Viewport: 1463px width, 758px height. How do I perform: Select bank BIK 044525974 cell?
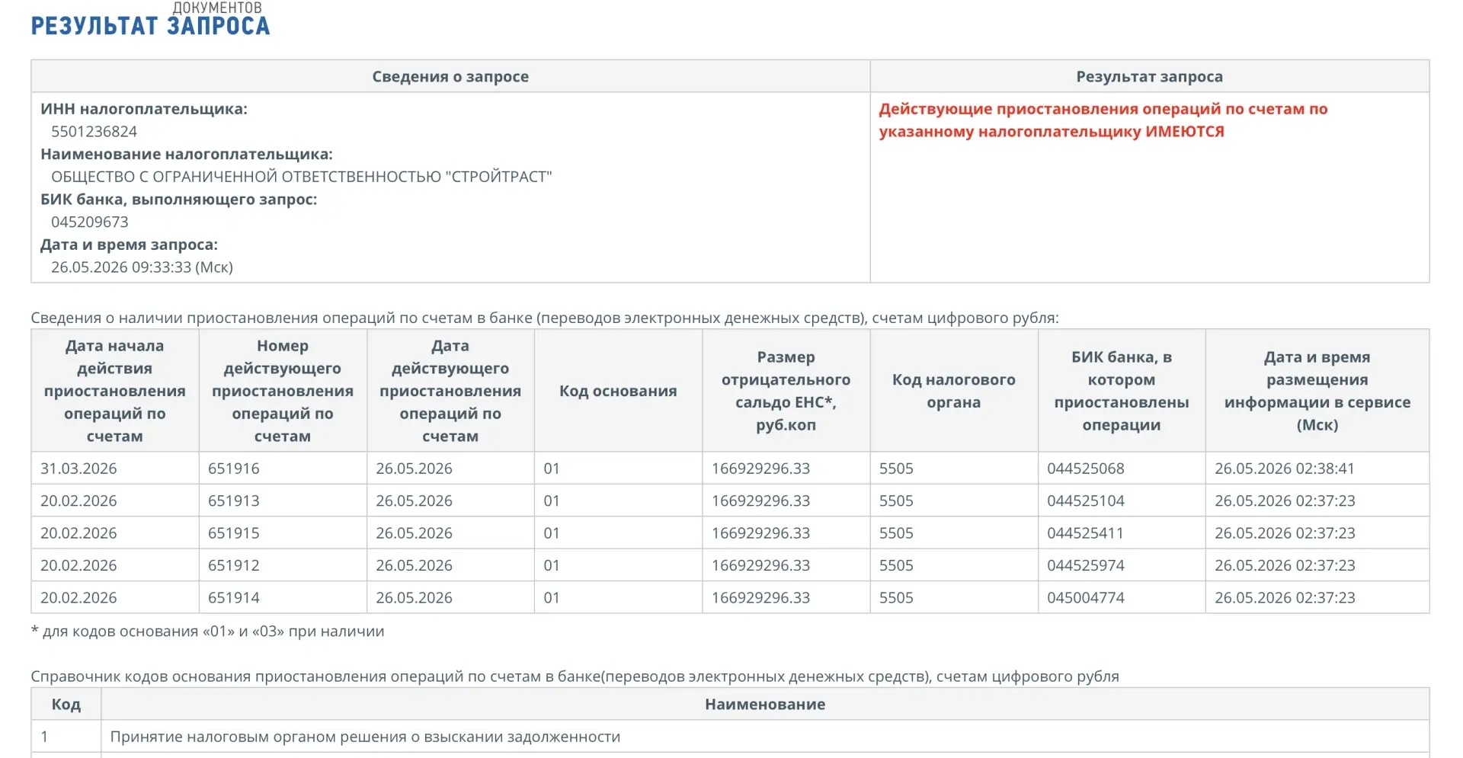point(1122,565)
